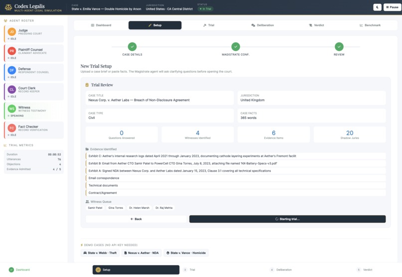
Task: Click the In Trial status badge
Action: [x=205, y=9]
